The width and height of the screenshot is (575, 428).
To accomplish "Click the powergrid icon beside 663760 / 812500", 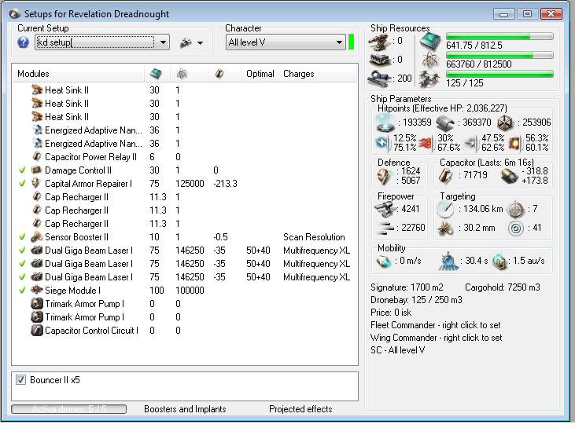I will pos(429,60).
